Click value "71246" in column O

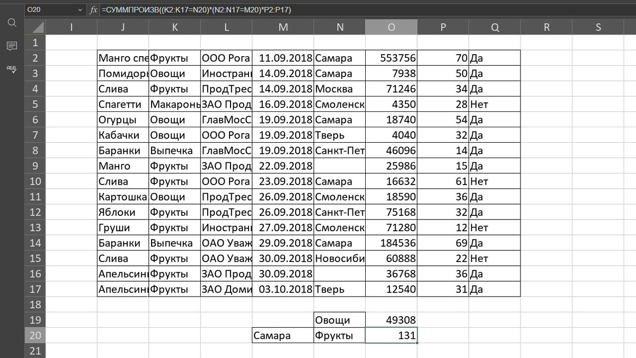[x=391, y=89]
